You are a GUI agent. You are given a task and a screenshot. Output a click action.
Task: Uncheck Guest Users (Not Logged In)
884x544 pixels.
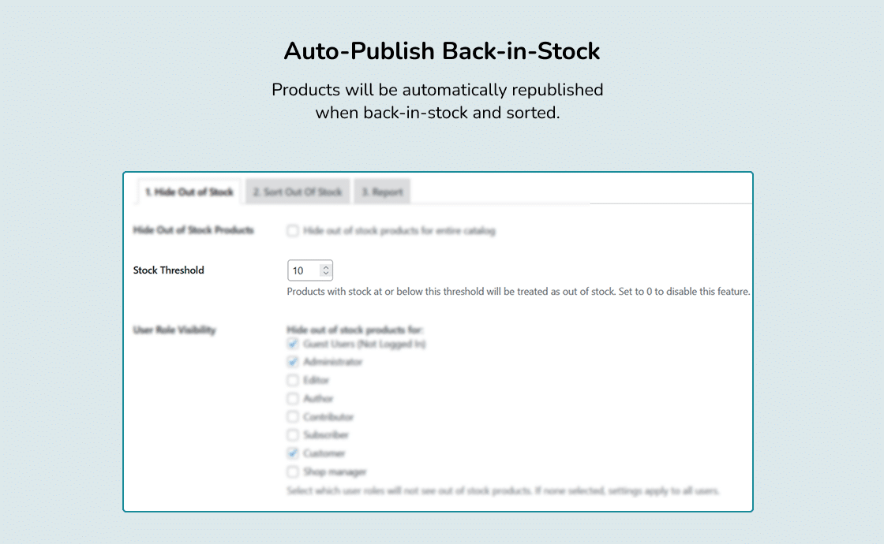(x=293, y=344)
